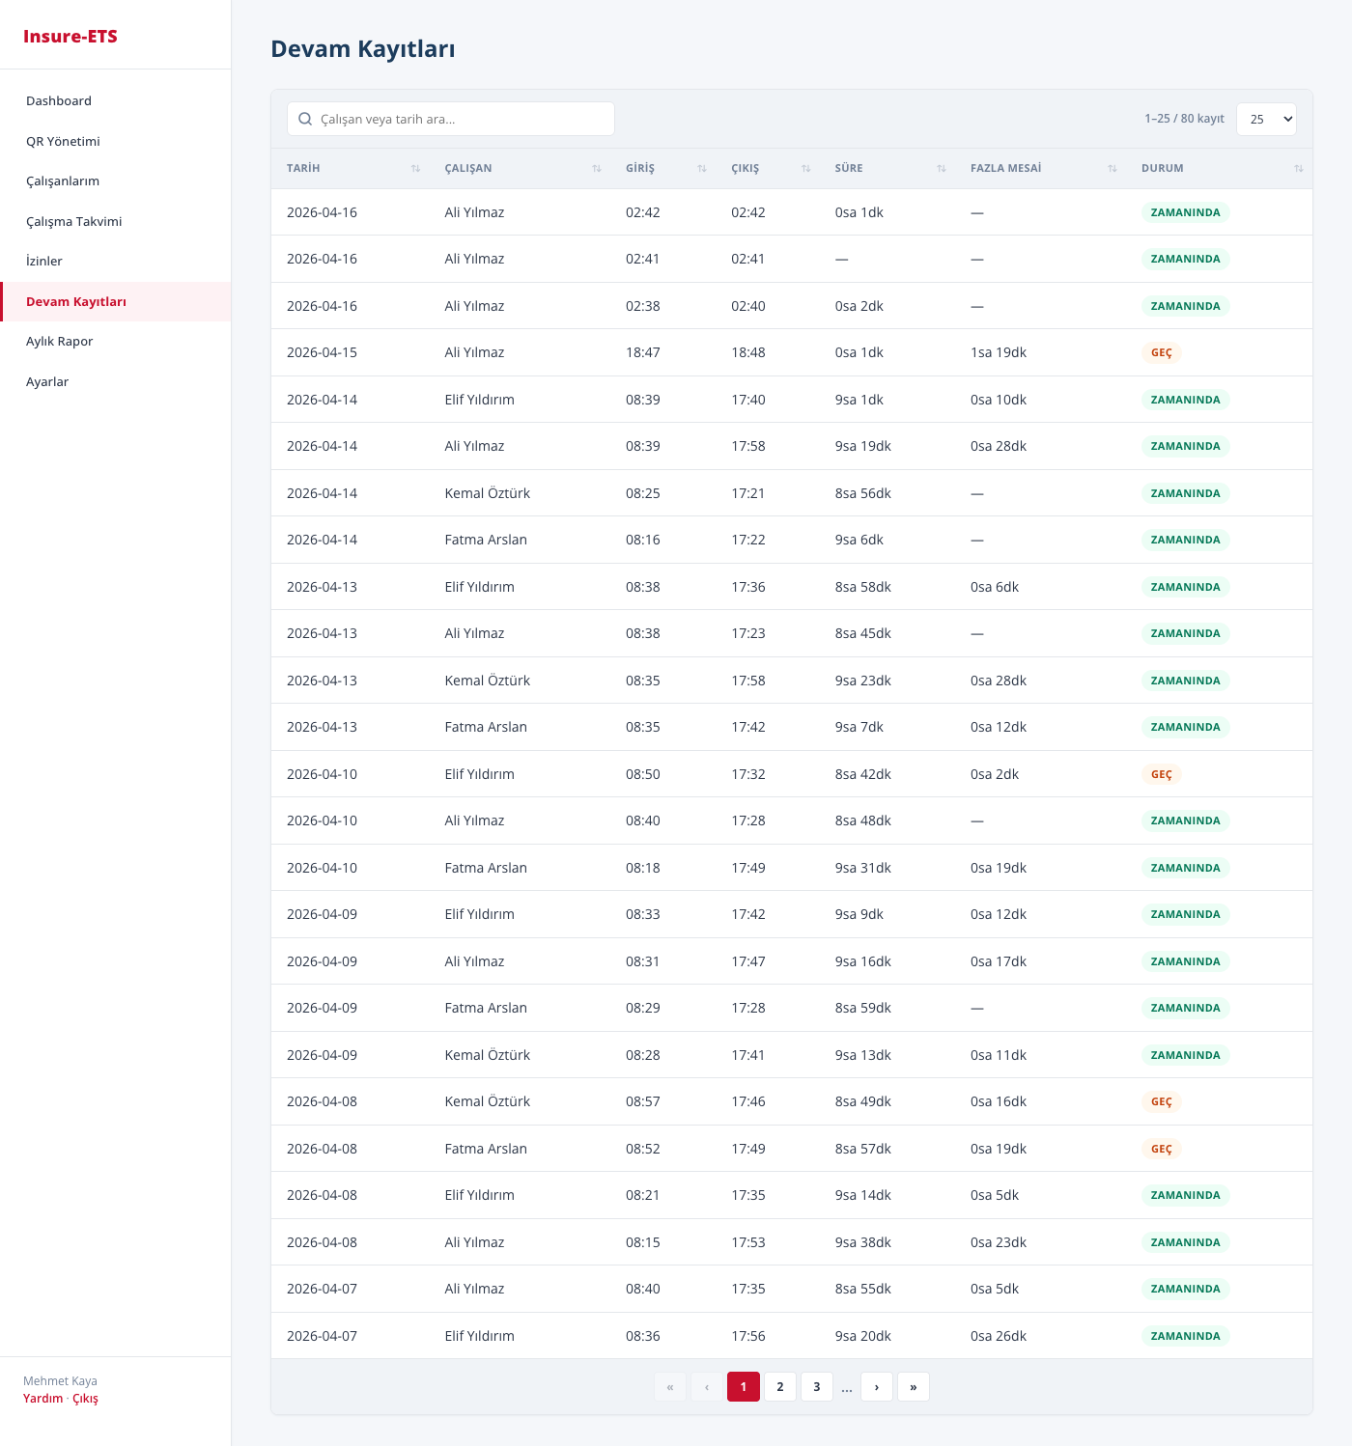The image size is (1352, 1446).
Task: Click the search magnifier icon
Action: click(x=305, y=119)
